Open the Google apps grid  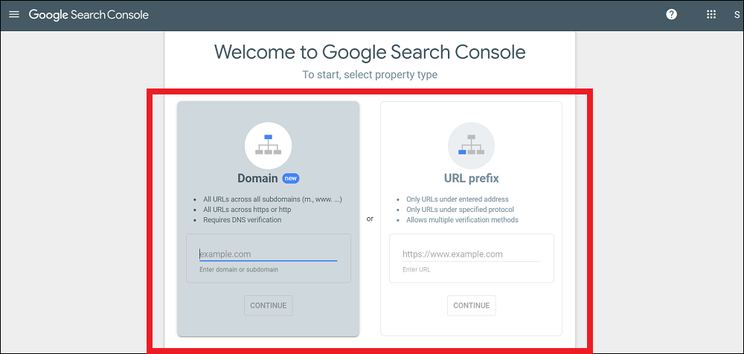711,14
